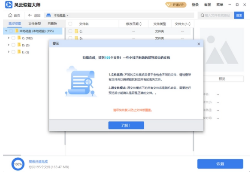
Task: Click the 提示 dialog title text
Action: (56, 43)
